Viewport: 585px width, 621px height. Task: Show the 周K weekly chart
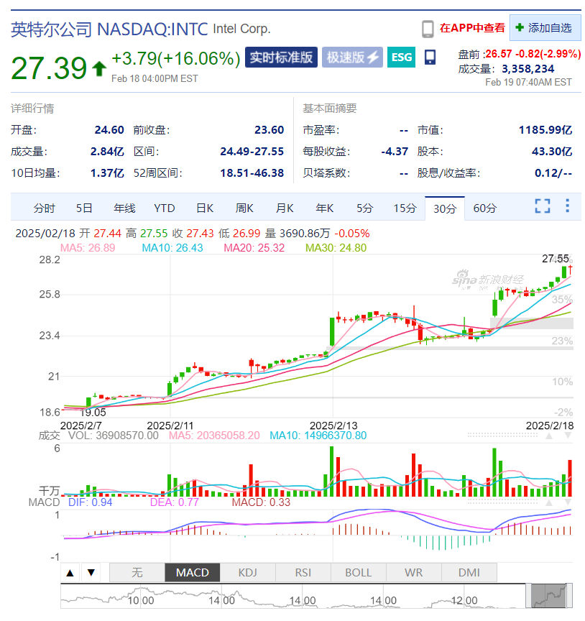(x=244, y=208)
